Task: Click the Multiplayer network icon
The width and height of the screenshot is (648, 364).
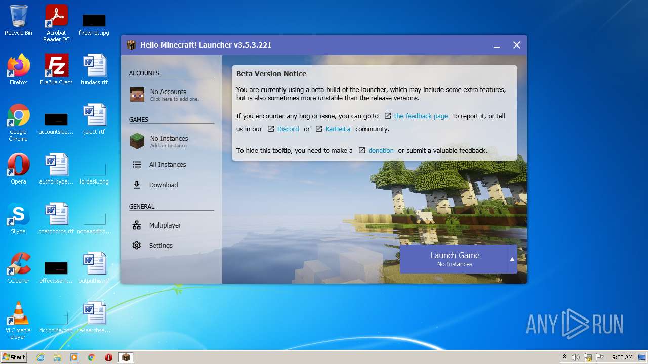Action: tap(137, 225)
